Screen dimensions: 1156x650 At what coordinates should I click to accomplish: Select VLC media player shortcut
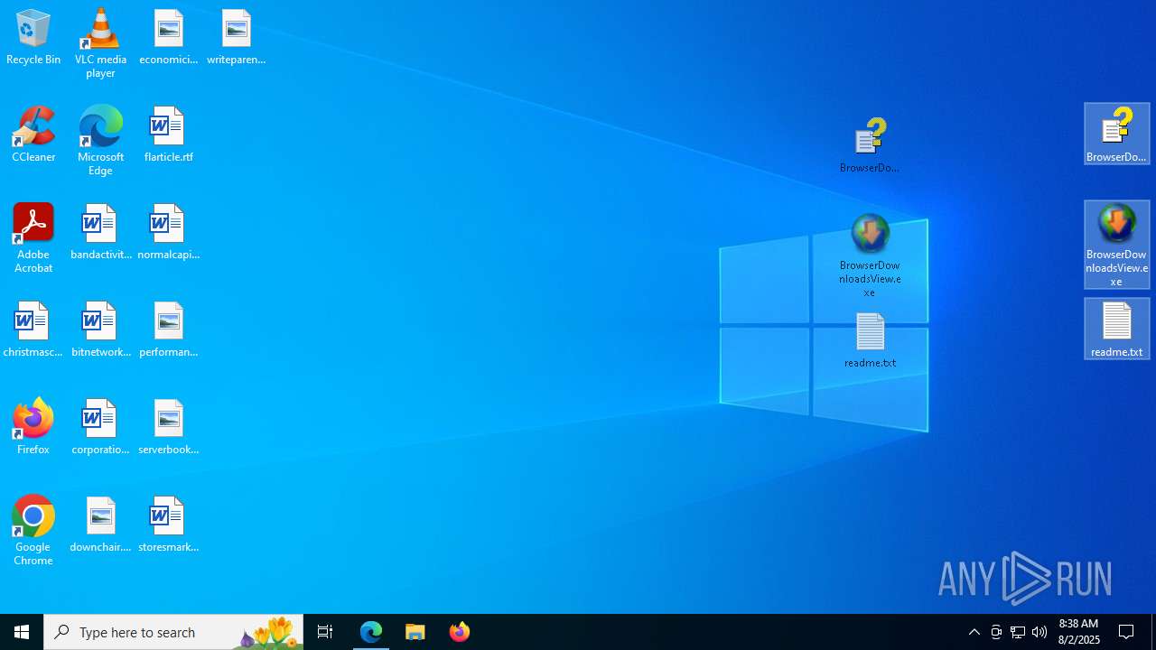tap(100, 43)
